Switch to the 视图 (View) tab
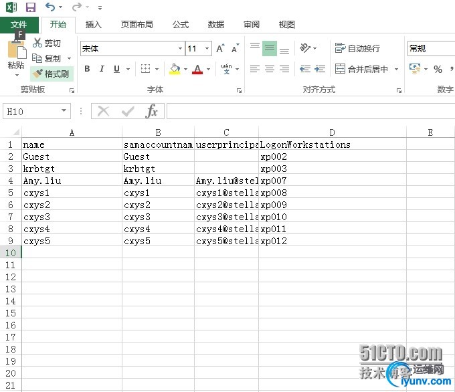This screenshot has width=455, height=392. pyautogui.click(x=286, y=25)
